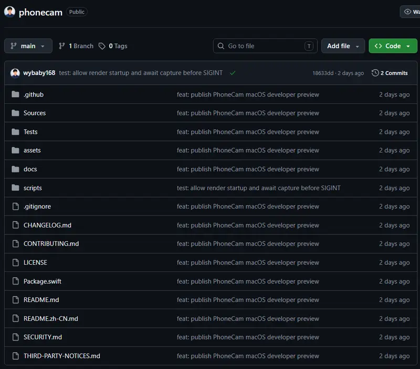Open latest commit message about SIGINT in header
The image size is (420, 369).
pos(141,73)
